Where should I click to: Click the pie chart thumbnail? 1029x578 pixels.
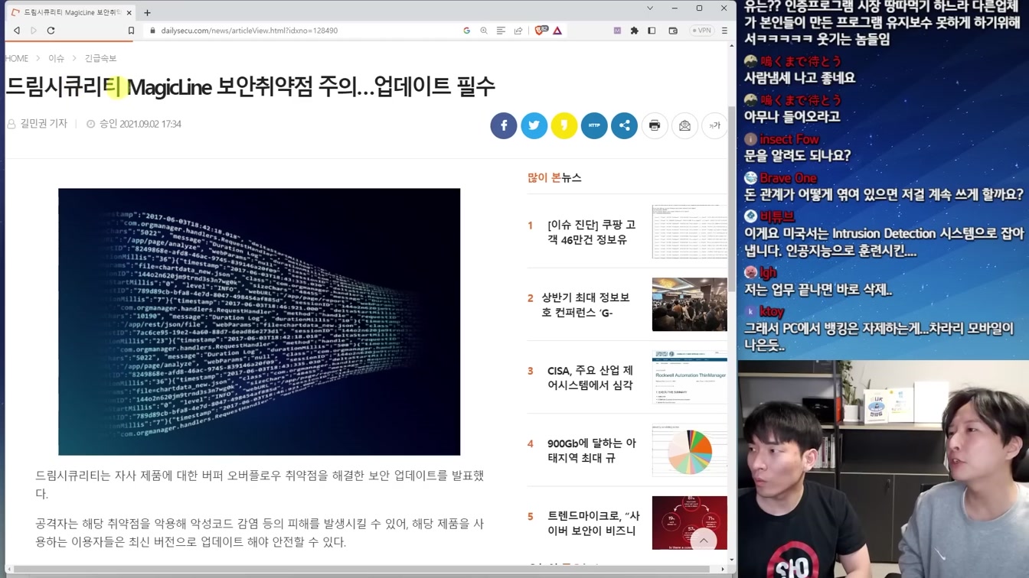tap(689, 450)
